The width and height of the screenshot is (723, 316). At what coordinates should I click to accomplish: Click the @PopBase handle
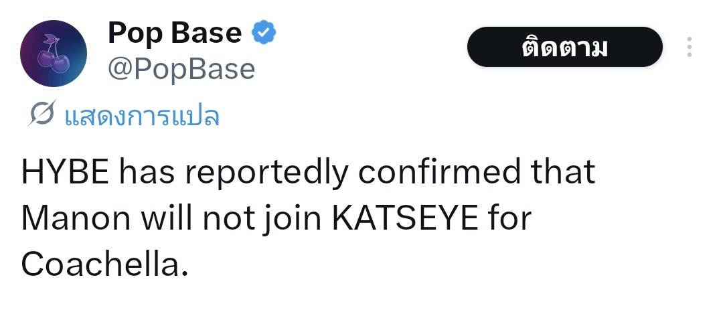coord(181,69)
